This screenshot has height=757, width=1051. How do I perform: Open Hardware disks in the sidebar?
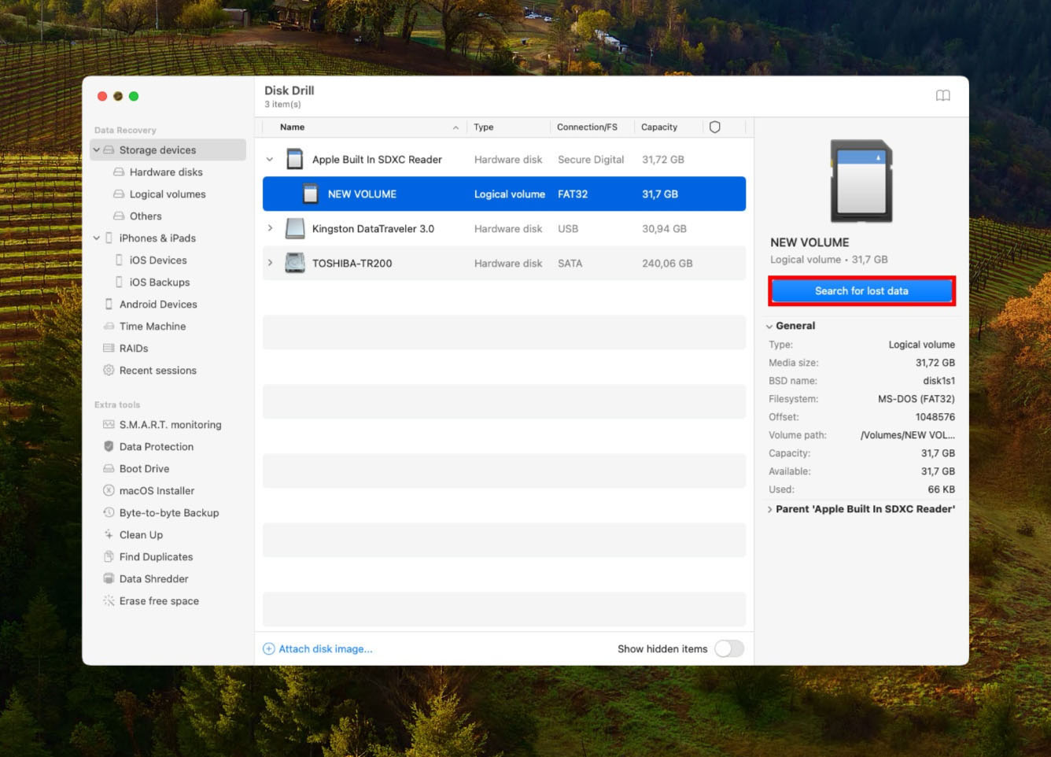[x=166, y=172]
